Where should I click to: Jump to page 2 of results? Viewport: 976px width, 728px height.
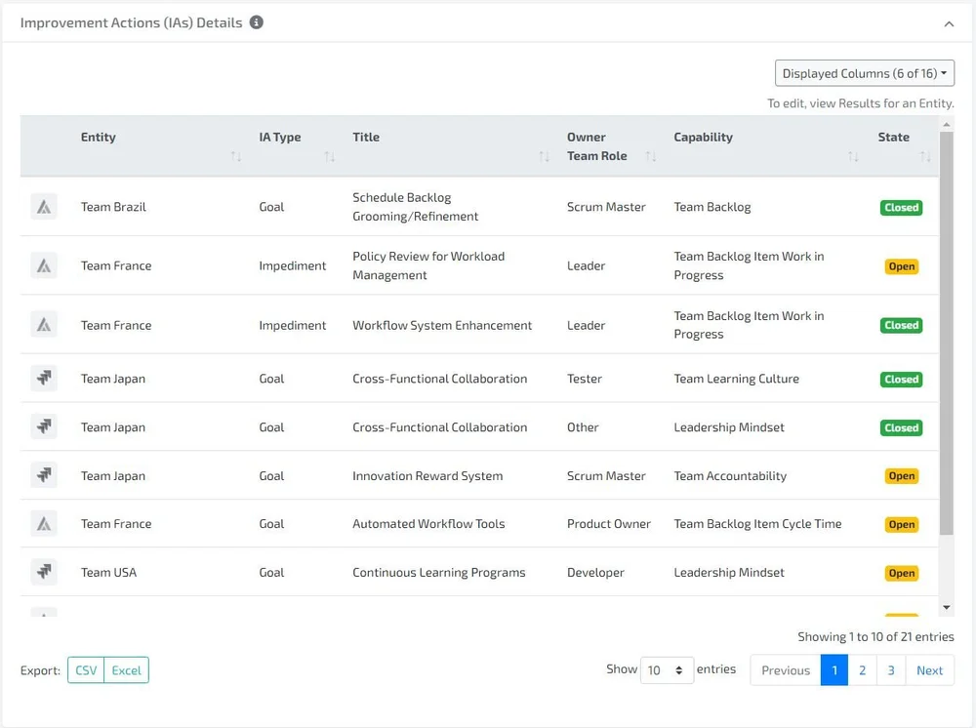(862, 670)
